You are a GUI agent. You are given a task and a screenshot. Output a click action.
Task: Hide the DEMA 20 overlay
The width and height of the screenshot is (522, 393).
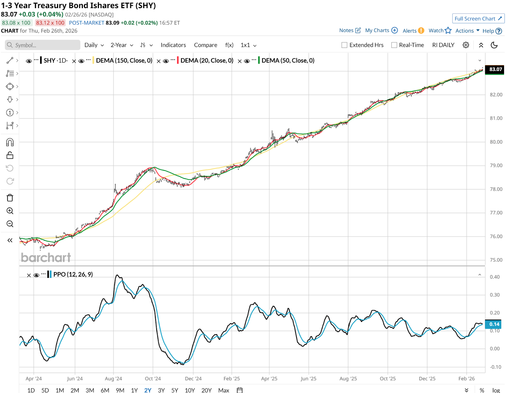[166, 61]
